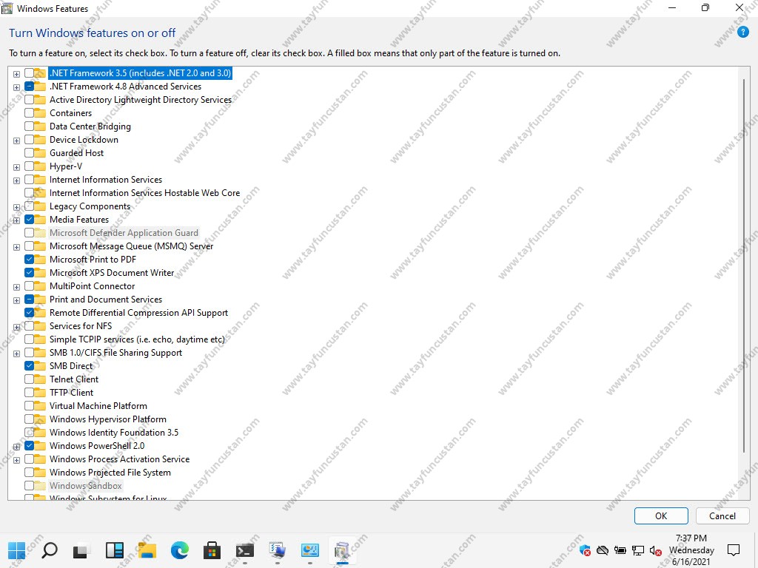Click the battery tray icon

click(620, 550)
